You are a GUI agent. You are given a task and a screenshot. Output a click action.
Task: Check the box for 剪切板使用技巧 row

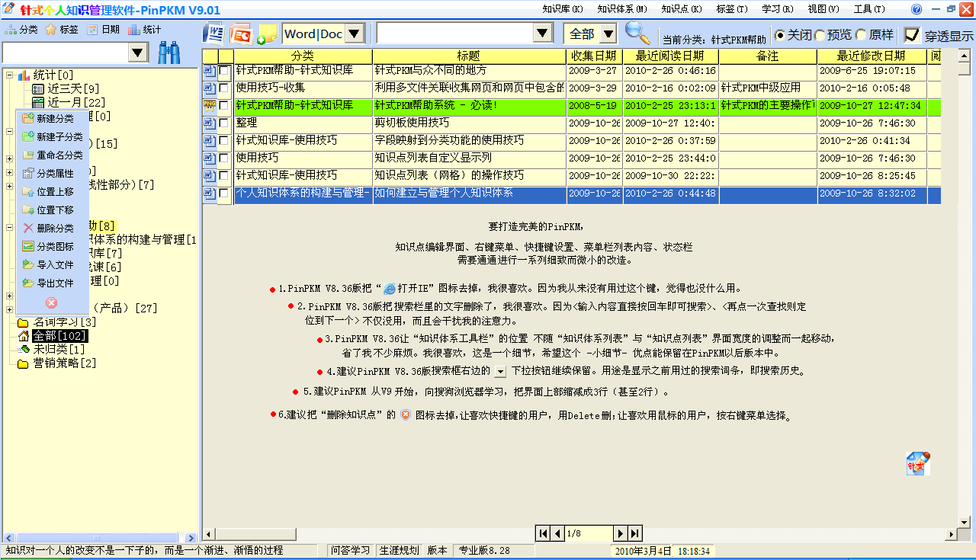(224, 123)
